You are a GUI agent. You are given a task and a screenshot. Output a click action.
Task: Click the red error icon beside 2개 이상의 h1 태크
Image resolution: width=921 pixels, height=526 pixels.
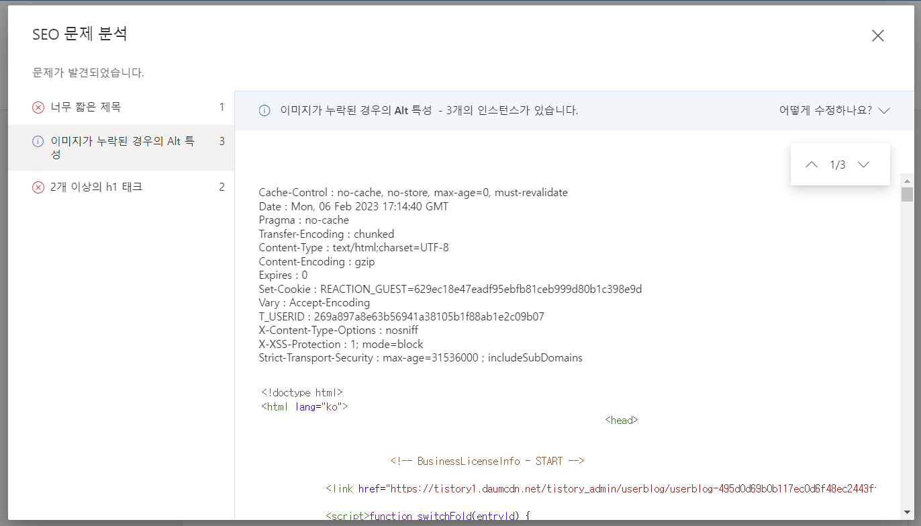click(38, 187)
